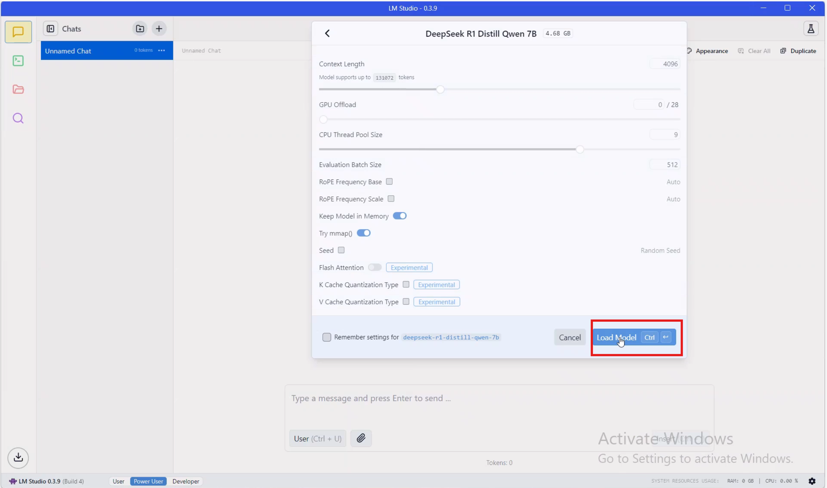Open the Discover search sidebar icon

pos(18,118)
